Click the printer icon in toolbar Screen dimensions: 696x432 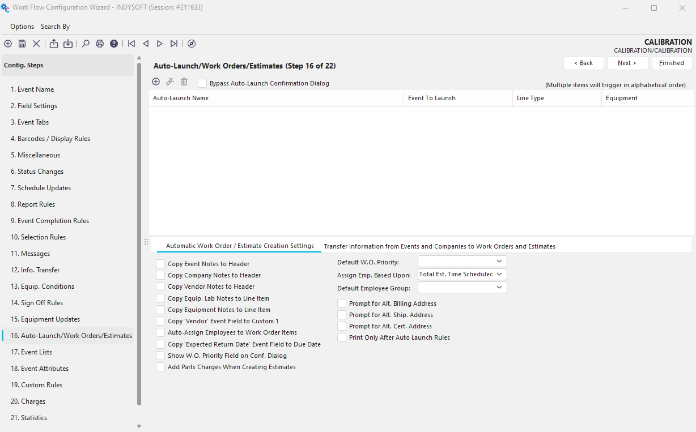[100, 44]
